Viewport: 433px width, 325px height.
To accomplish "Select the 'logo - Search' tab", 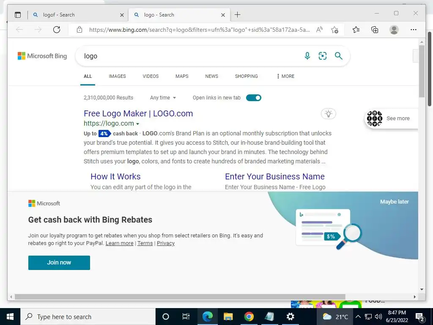I will tap(178, 15).
